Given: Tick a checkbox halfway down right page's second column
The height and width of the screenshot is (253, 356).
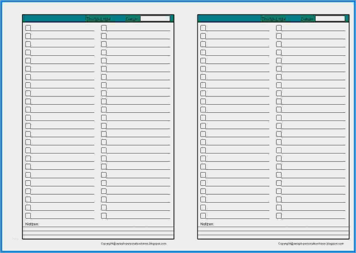Looking at the screenshot, I should 279,126.
